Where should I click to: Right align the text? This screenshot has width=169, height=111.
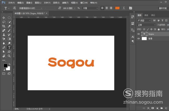pyautogui.click(x=111, y=8)
